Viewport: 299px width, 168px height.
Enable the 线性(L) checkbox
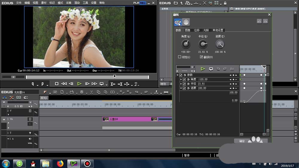point(180,57)
